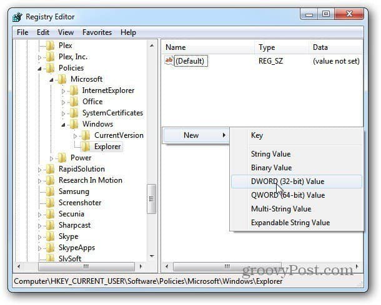Click the tree pane scroll down arrow

[152, 256]
